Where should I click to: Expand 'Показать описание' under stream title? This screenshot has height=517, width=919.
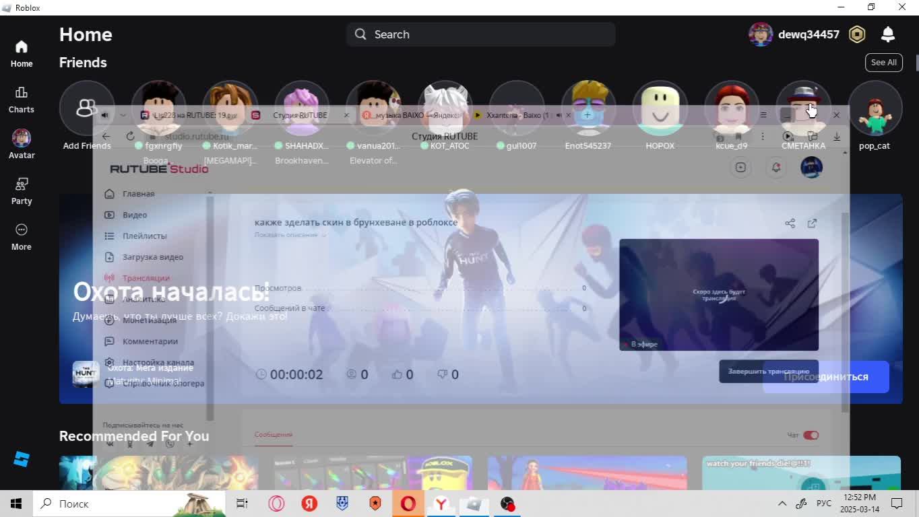[x=290, y=235]
